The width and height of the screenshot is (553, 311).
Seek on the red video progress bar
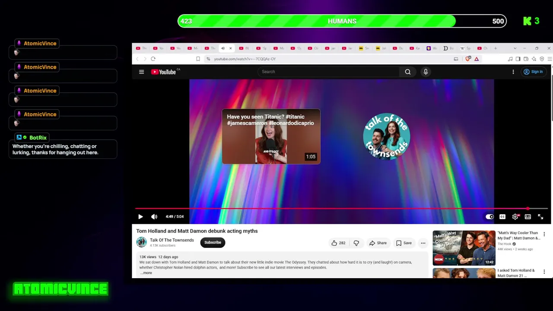point(341,209)
